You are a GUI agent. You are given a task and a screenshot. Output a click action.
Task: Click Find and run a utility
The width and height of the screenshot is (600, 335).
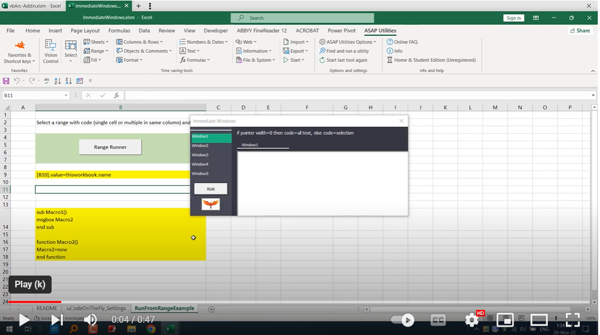click(x=344, y=51)
